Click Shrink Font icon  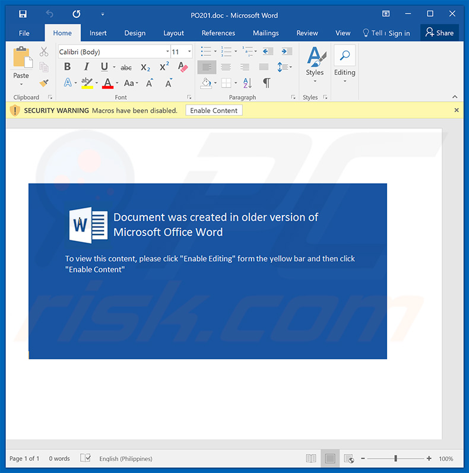(x=169, y=82)
